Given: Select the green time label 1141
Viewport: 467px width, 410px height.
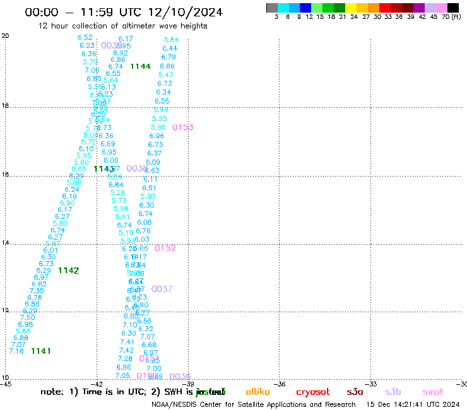Looking at the screenshot, I should coord(41,351).
